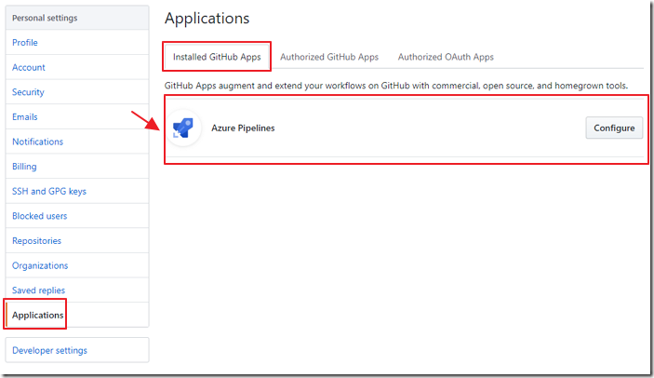Open Repositories settings
The width and height of the screenshot is (654, 378).
click(77, 241)
